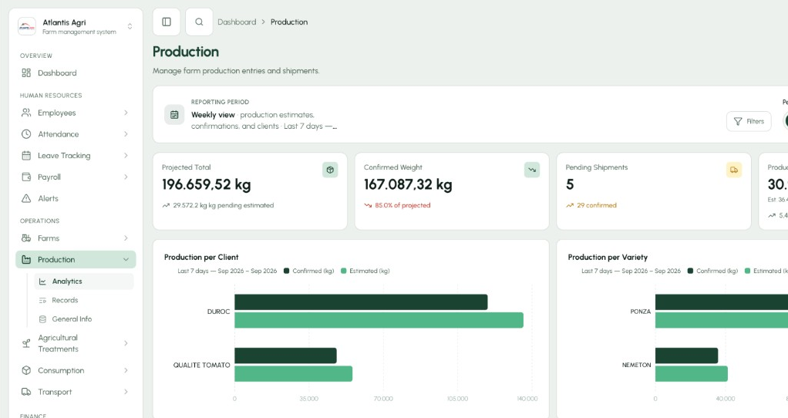Click the Consumption box icon

[x=26, y=370]
